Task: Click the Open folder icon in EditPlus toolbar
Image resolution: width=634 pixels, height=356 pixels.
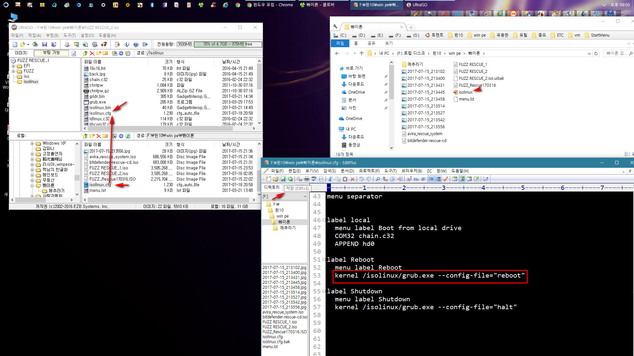Action: [x=275, y=179]
